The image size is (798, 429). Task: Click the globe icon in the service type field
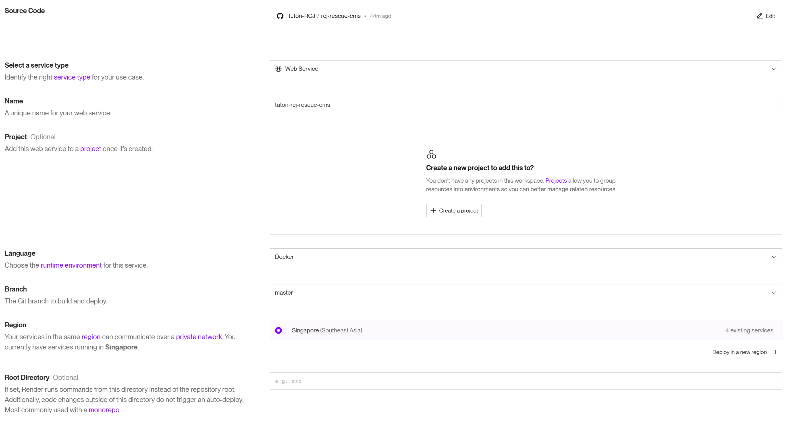(279, 69)
